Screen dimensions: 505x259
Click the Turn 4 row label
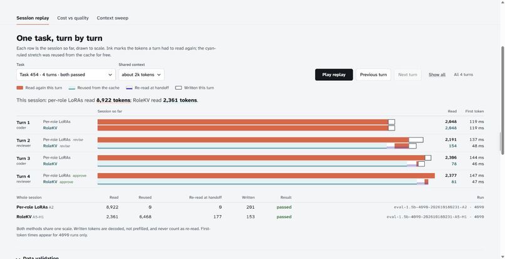23,176
